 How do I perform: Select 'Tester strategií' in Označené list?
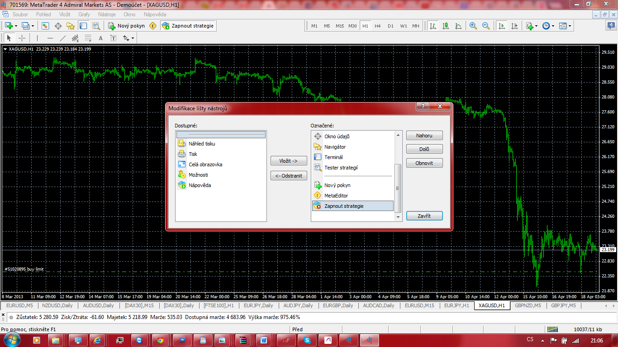pos(353,168)
